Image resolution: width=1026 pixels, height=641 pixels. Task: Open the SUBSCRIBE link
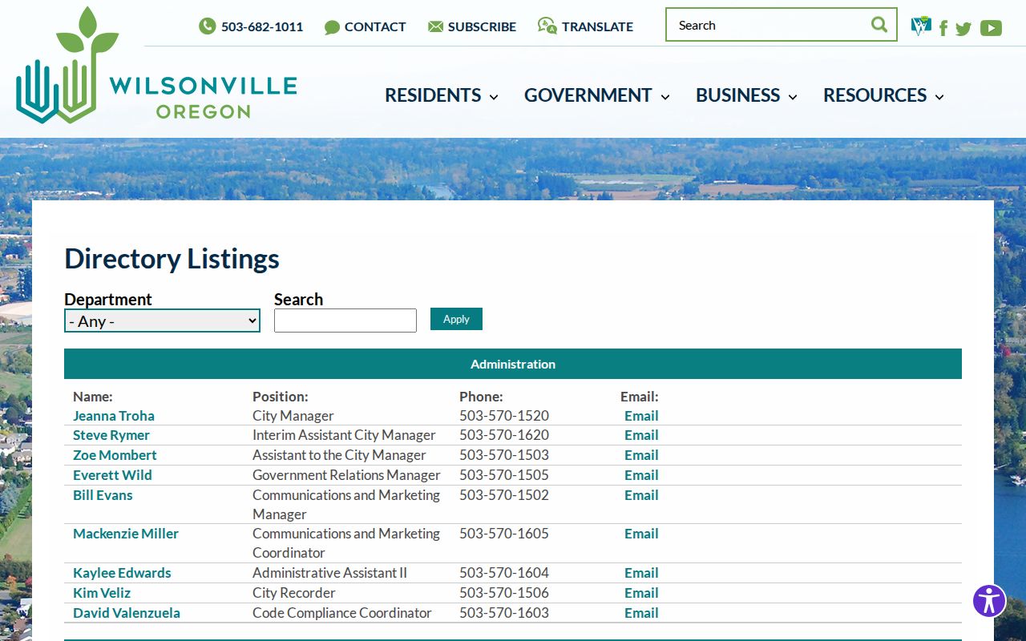[482, 26]
